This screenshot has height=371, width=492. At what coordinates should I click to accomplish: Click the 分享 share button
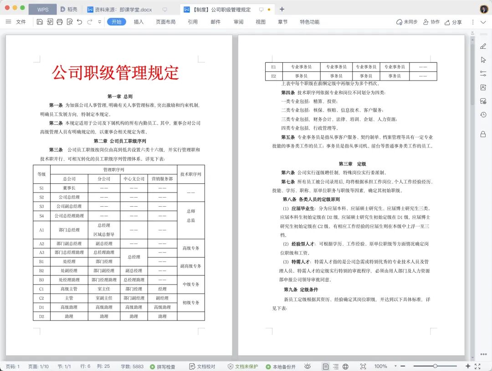pos(453,22)
